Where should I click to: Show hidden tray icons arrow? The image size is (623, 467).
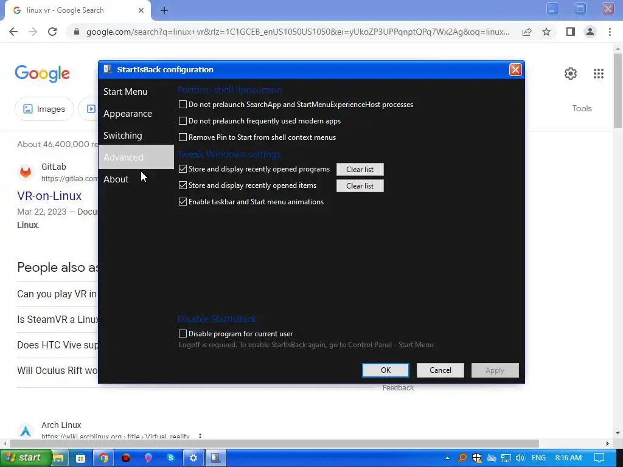pyautogui.click(x=447, y=458)
